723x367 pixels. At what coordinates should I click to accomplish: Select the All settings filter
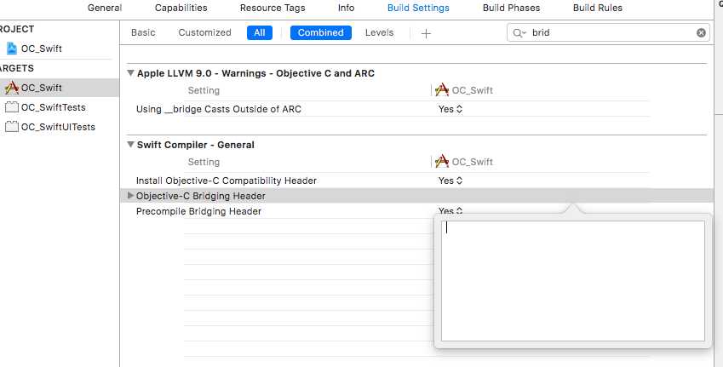click(x=260, y=32)
